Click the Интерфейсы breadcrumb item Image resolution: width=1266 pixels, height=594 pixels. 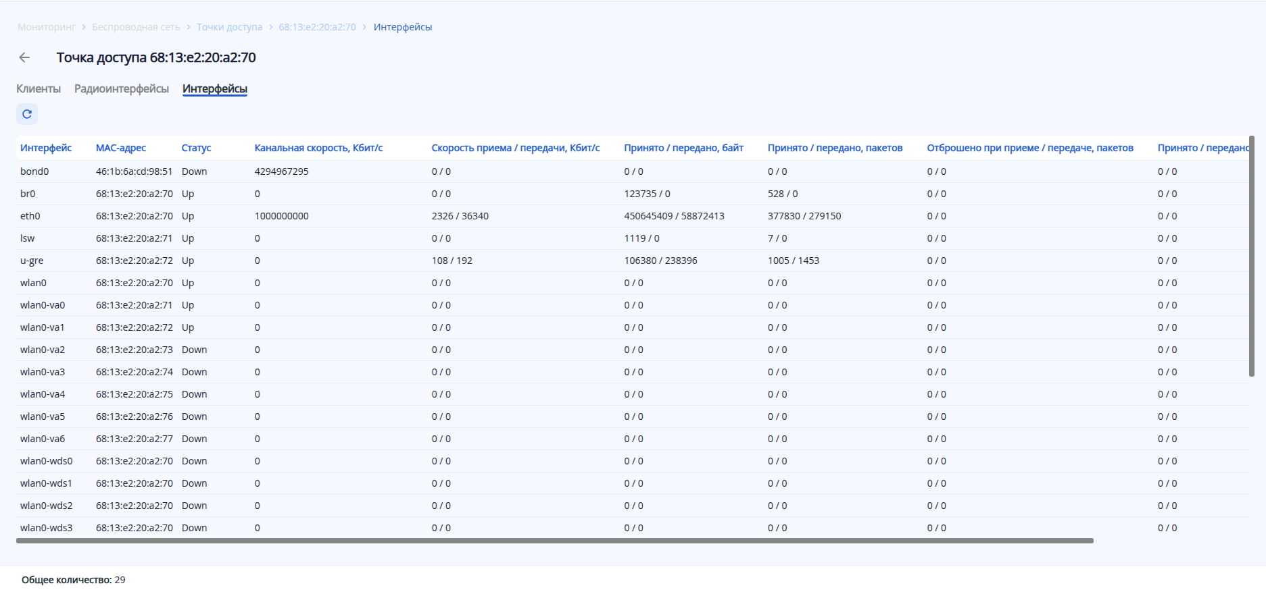click(403, 27)
